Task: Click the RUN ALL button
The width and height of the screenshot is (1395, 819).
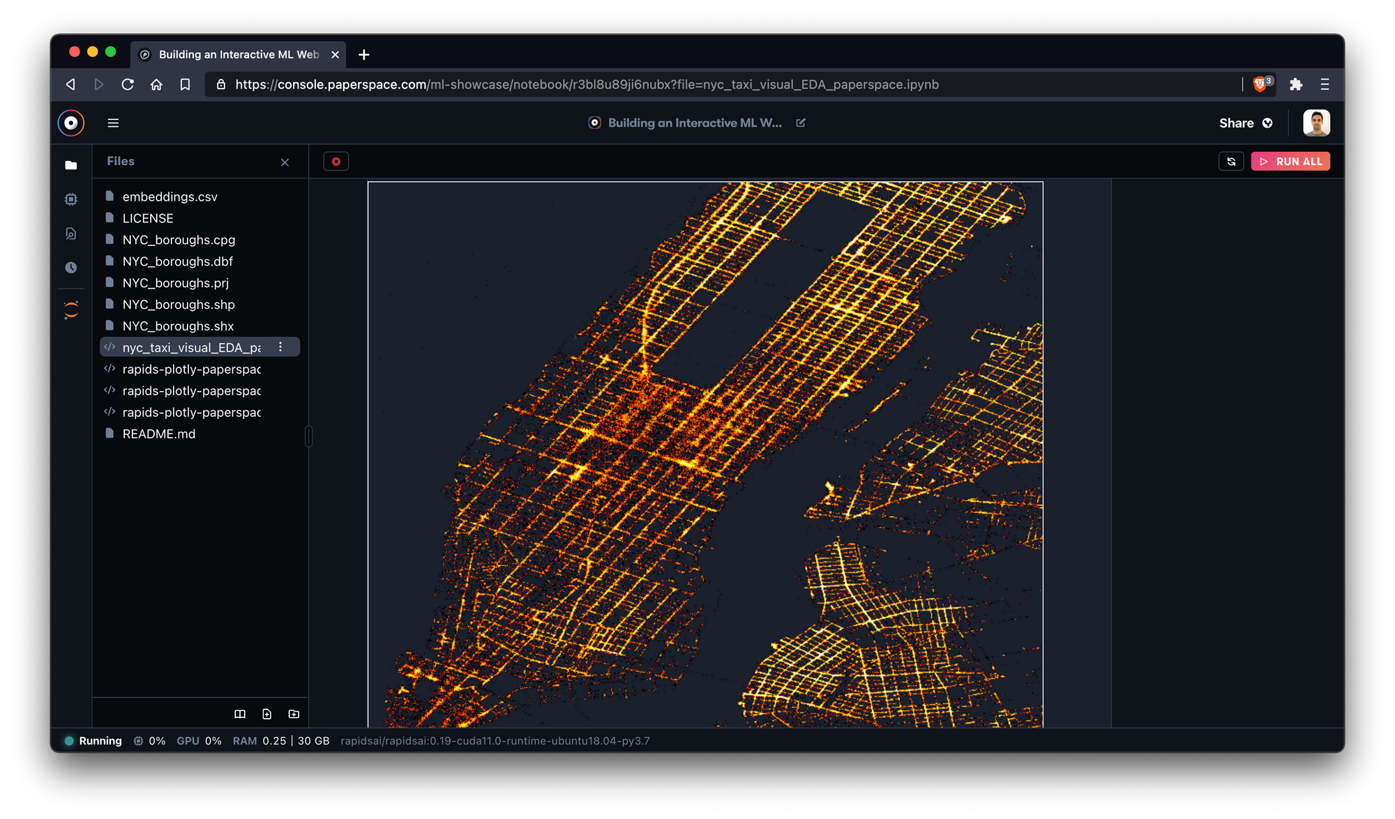Action: [1290, 162]
